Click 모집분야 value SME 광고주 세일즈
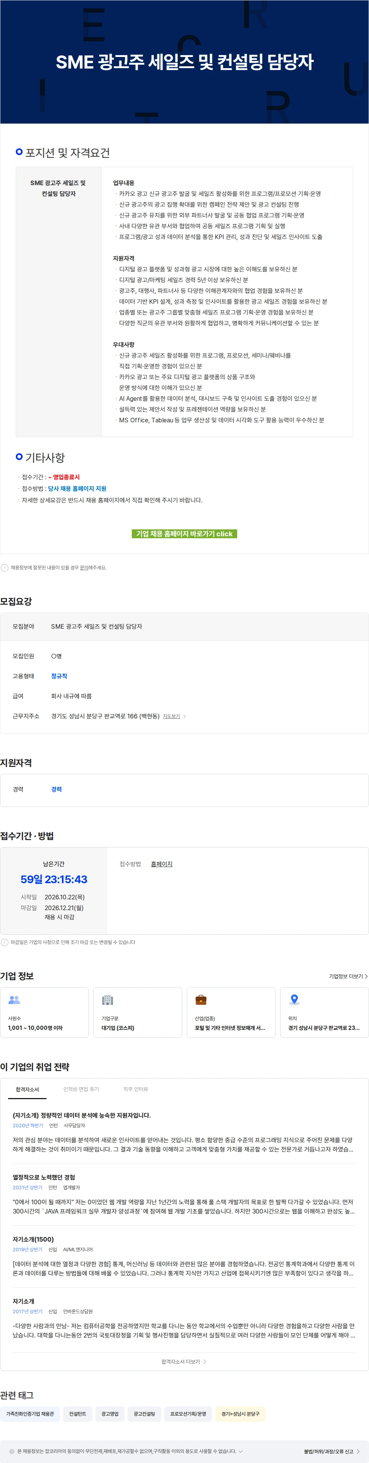Screen dimensions: 369x1463 (x=96, y=626)
